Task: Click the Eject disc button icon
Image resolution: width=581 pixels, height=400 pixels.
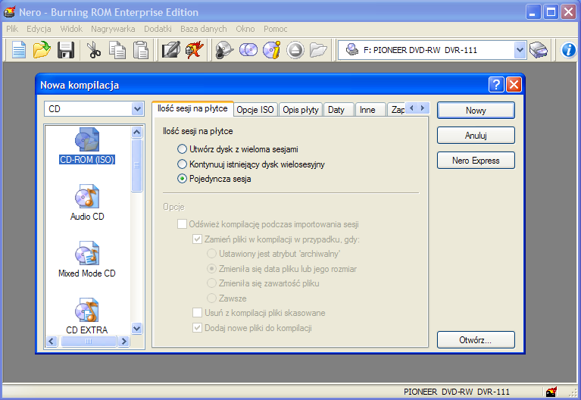Action: (295, 50)
